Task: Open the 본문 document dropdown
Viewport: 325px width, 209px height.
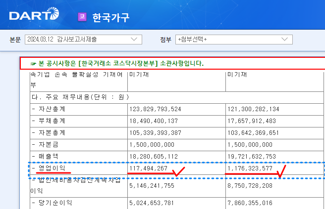Action: tap(83, 39)
